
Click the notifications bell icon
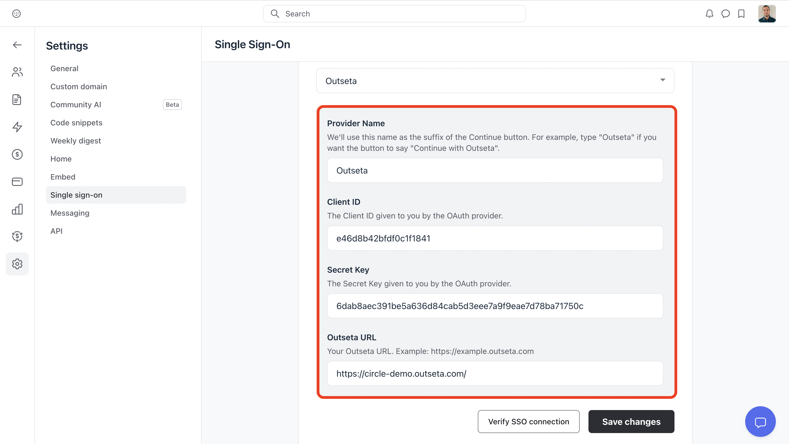(x=709, y=14)
